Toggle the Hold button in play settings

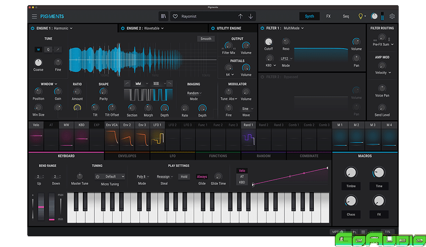[184, 177]
